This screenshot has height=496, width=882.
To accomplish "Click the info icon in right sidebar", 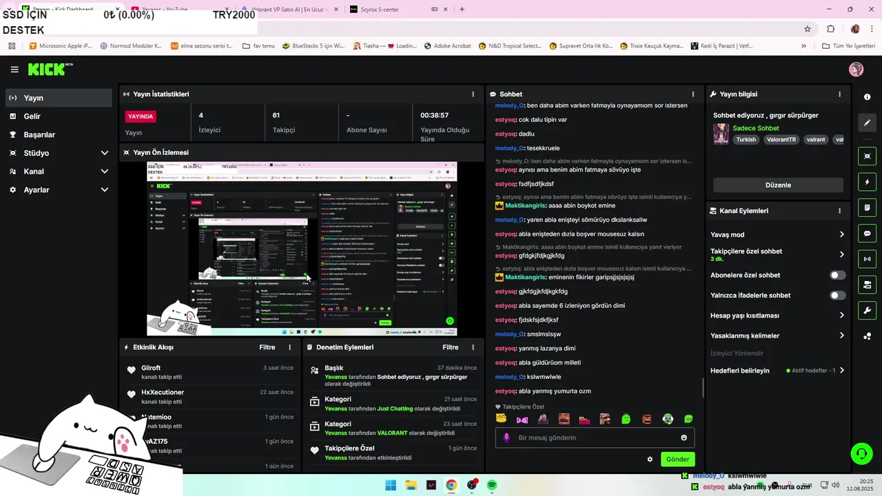I will [x=867, y=97].
